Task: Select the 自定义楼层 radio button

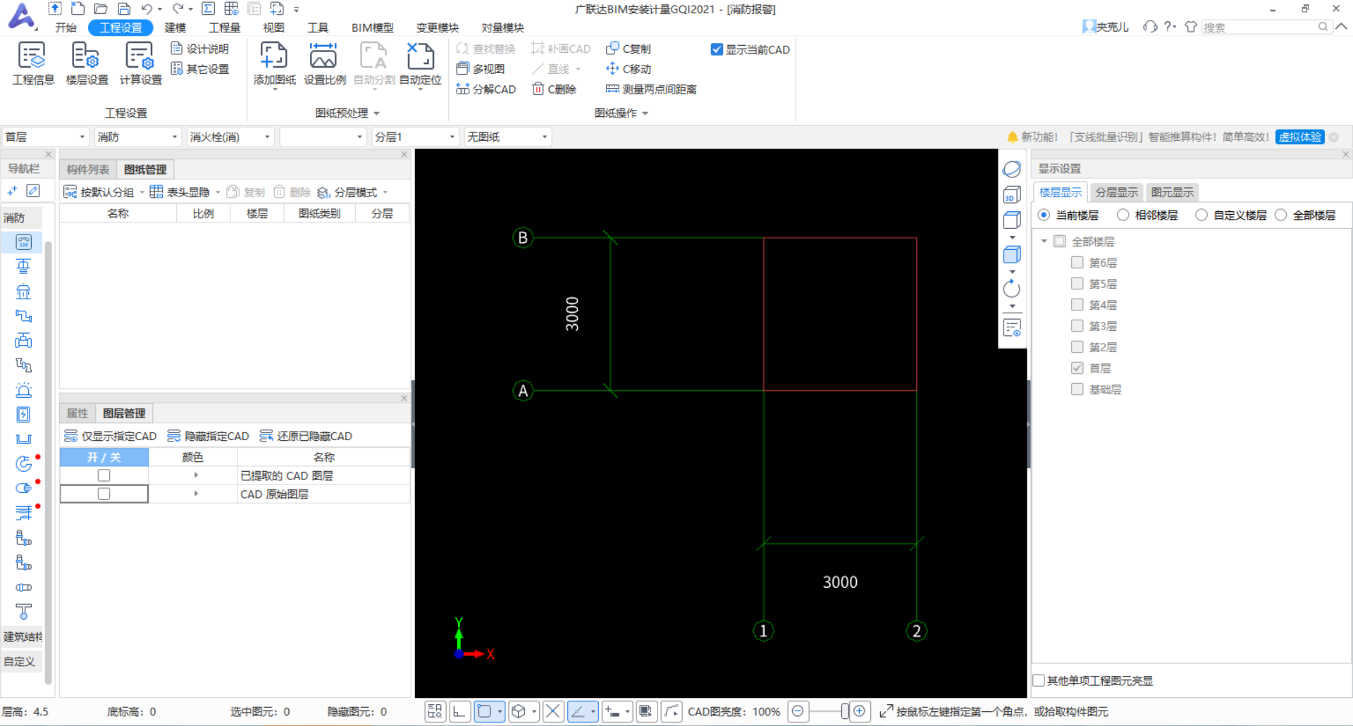Action: (x=1201, y=215)
